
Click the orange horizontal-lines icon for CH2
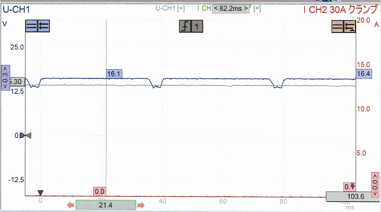[x=337, y=26]
